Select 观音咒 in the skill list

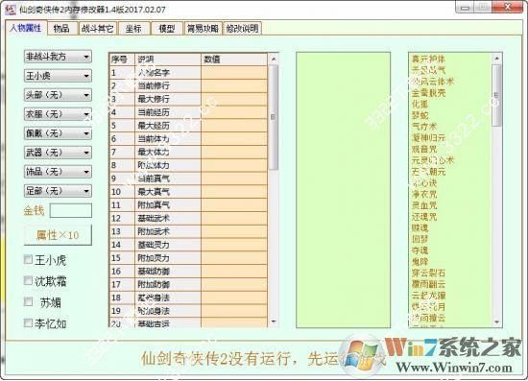click(424, 149)
